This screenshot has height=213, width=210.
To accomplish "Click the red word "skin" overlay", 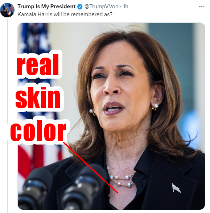I will (38, 97).
